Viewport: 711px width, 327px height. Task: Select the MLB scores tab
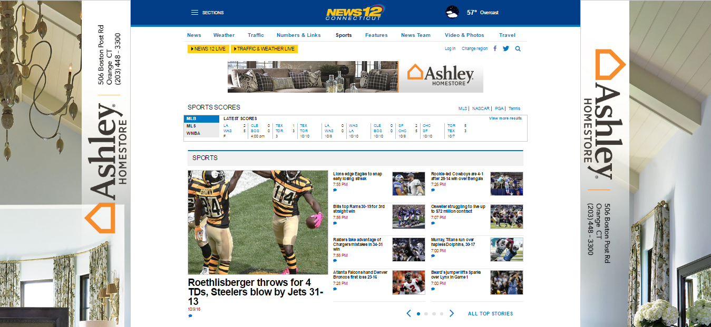201,118
